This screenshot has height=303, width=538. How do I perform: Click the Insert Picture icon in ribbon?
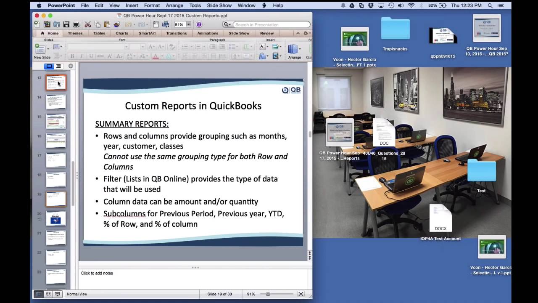276,47
